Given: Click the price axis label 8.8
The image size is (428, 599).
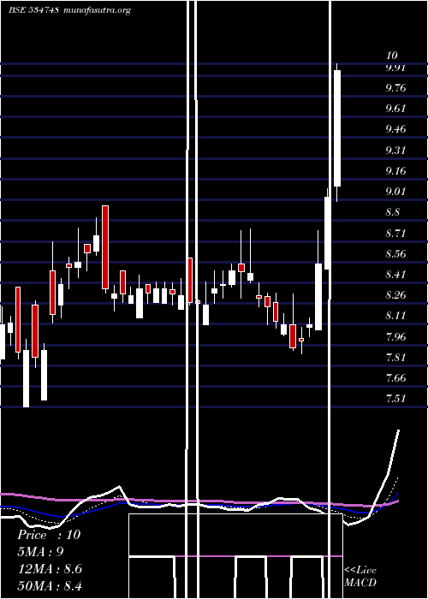Looking at the screenshot, I should (x=392, y=212).
